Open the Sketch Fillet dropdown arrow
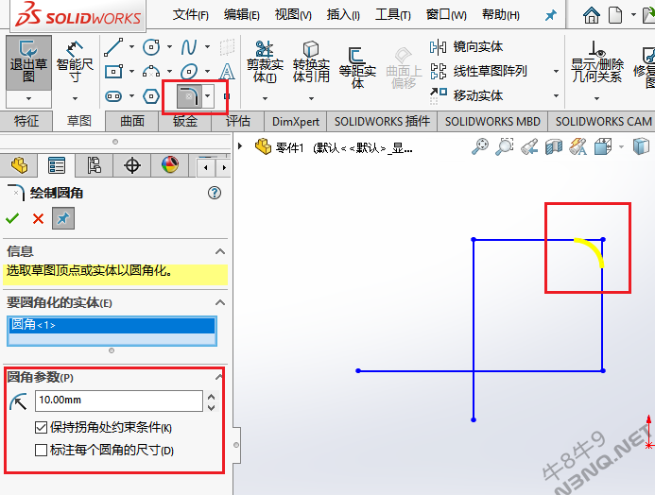 208,96
